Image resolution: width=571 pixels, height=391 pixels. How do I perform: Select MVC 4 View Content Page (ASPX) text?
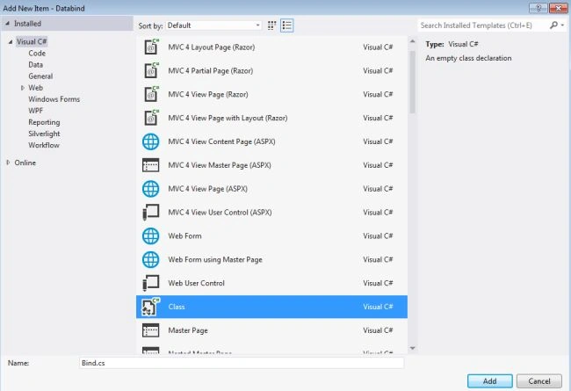point(221,141)
